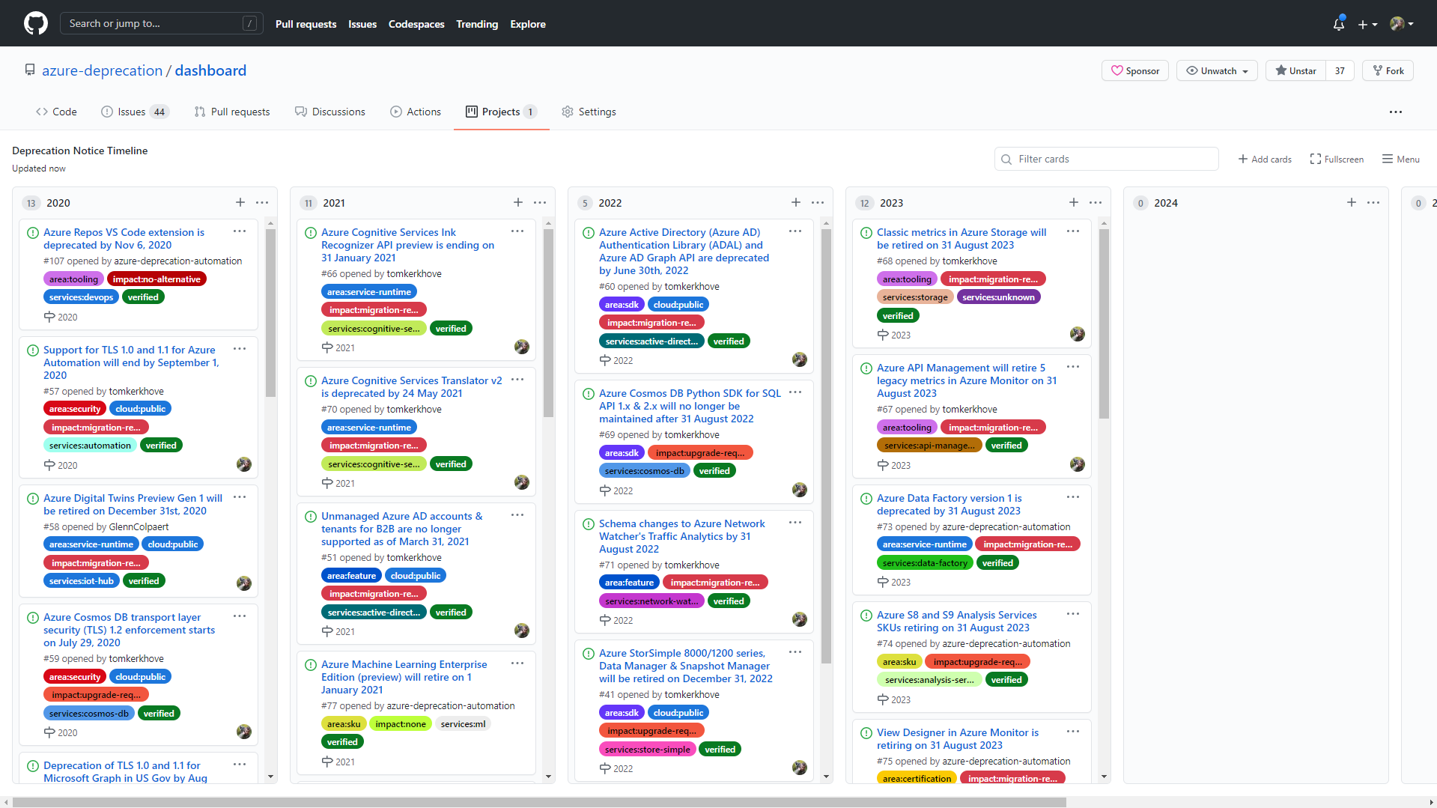Image resolution: width=1437 pixels, height=808 pixels.
Task: Click assignee avatar on Classic metrics card
Action: coord(1078,334)
